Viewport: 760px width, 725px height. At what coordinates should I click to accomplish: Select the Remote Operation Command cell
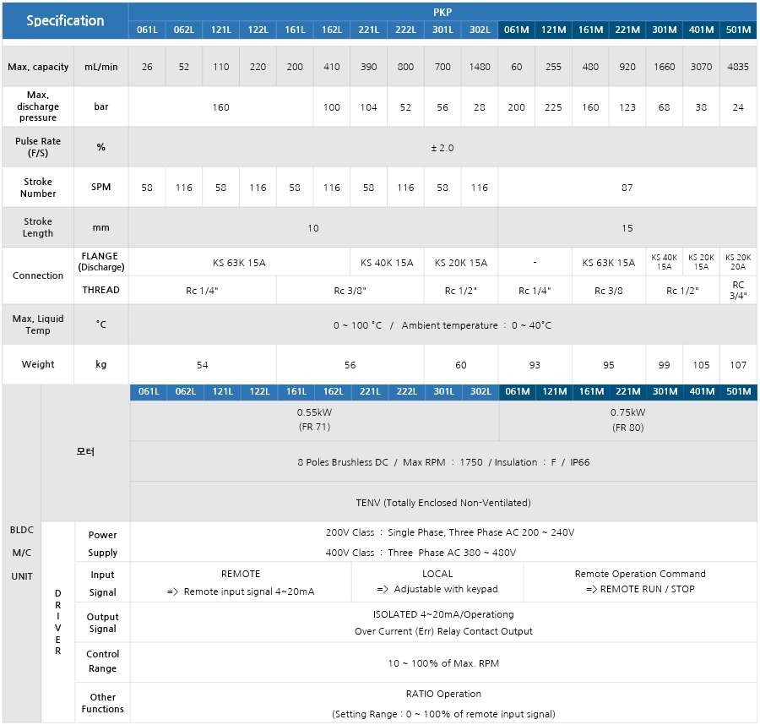pyautogui.click(x=640, y=581)
